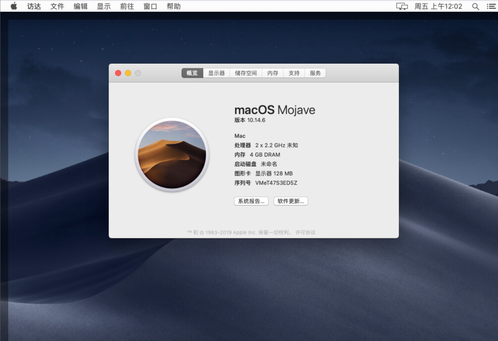Open the 文件 menu

(x=57, y=6)
